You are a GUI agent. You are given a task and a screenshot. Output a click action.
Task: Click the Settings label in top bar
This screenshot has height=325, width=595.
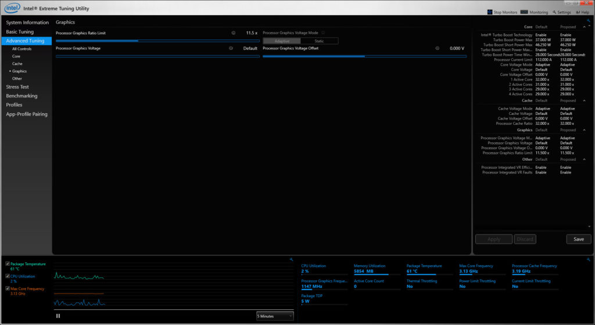tap(564, 12)
